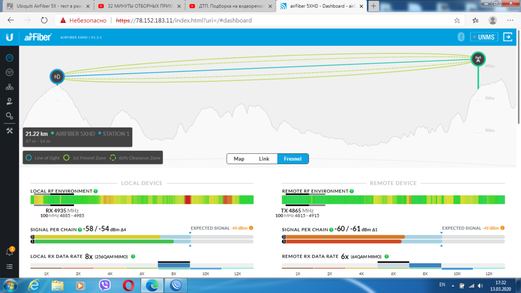
Task: Click help icon beside Local RF Environment
Action: (x=96, y=191)
